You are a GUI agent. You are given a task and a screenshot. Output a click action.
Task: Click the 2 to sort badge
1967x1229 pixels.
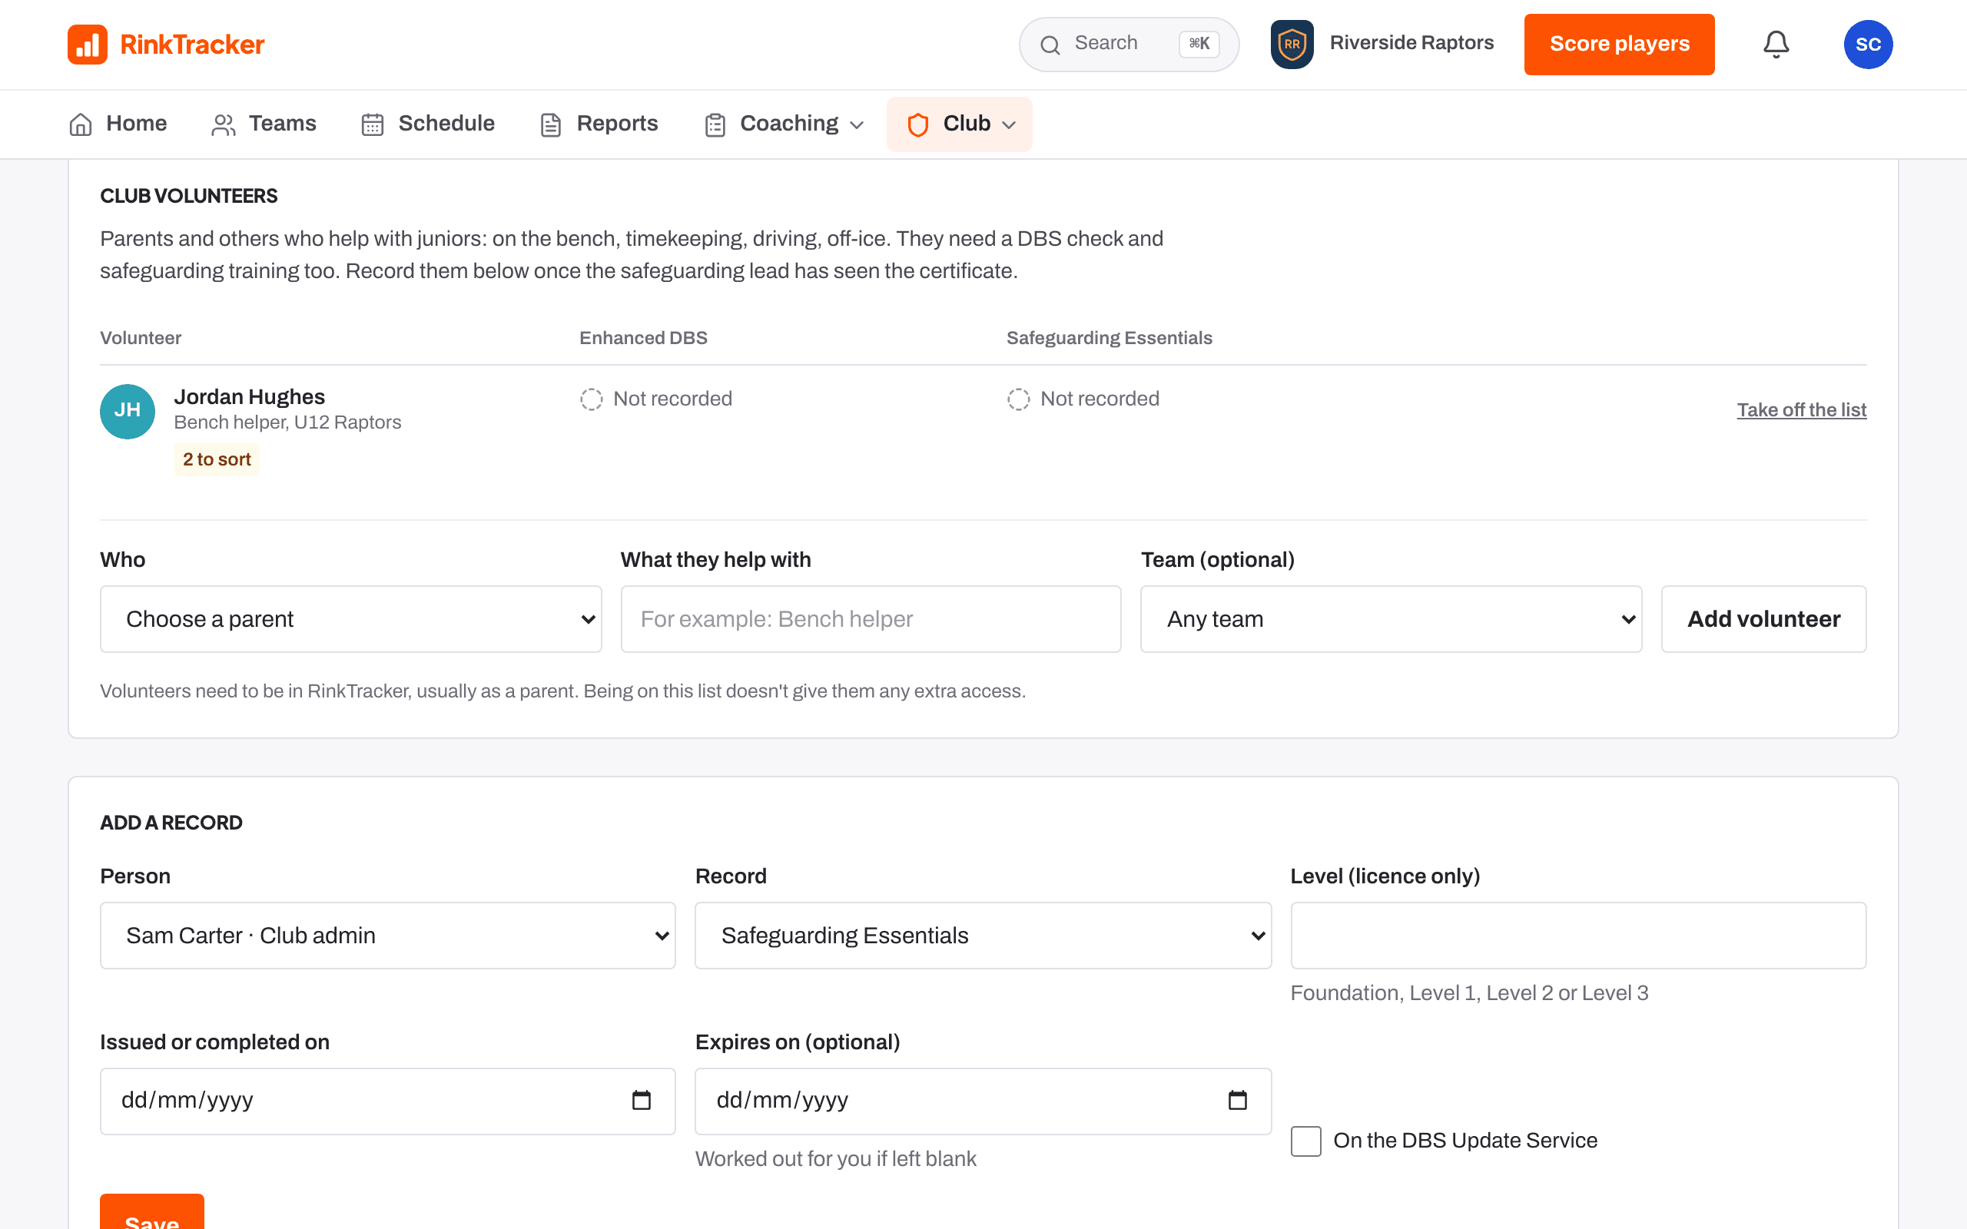[x=216, y=459]
